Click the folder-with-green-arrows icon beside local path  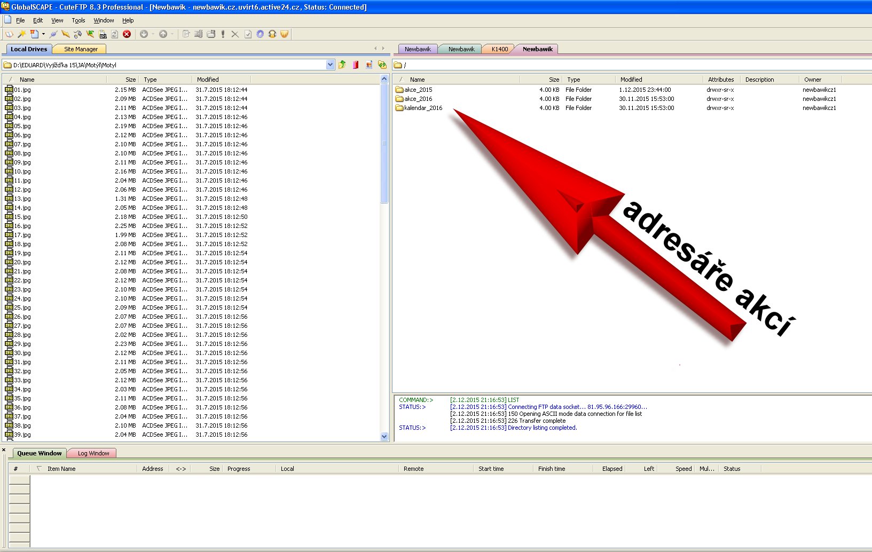382,65
